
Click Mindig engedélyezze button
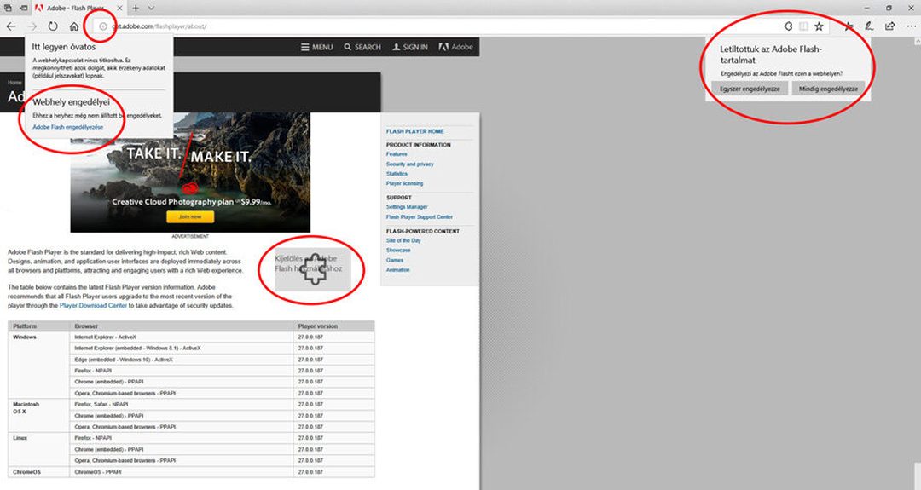pyautogui.click(x=828, y=89)
